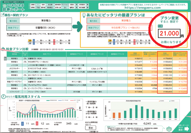Image resolution: width=191 pixels, height=133 pixels.
Task: Click the ソフトバンク provider cell
Action: coord(14,92)
